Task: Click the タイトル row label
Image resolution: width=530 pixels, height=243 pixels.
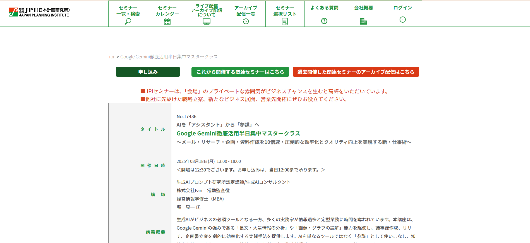Action: pos(153,129)
